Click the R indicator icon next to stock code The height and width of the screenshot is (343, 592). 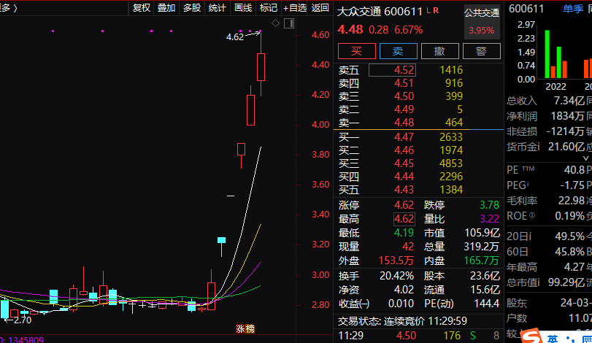(x=436, y=10)
